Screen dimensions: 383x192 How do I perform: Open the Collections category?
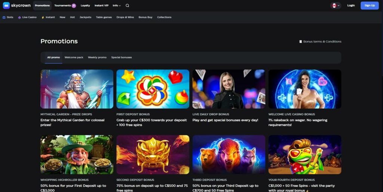(164, 17)
